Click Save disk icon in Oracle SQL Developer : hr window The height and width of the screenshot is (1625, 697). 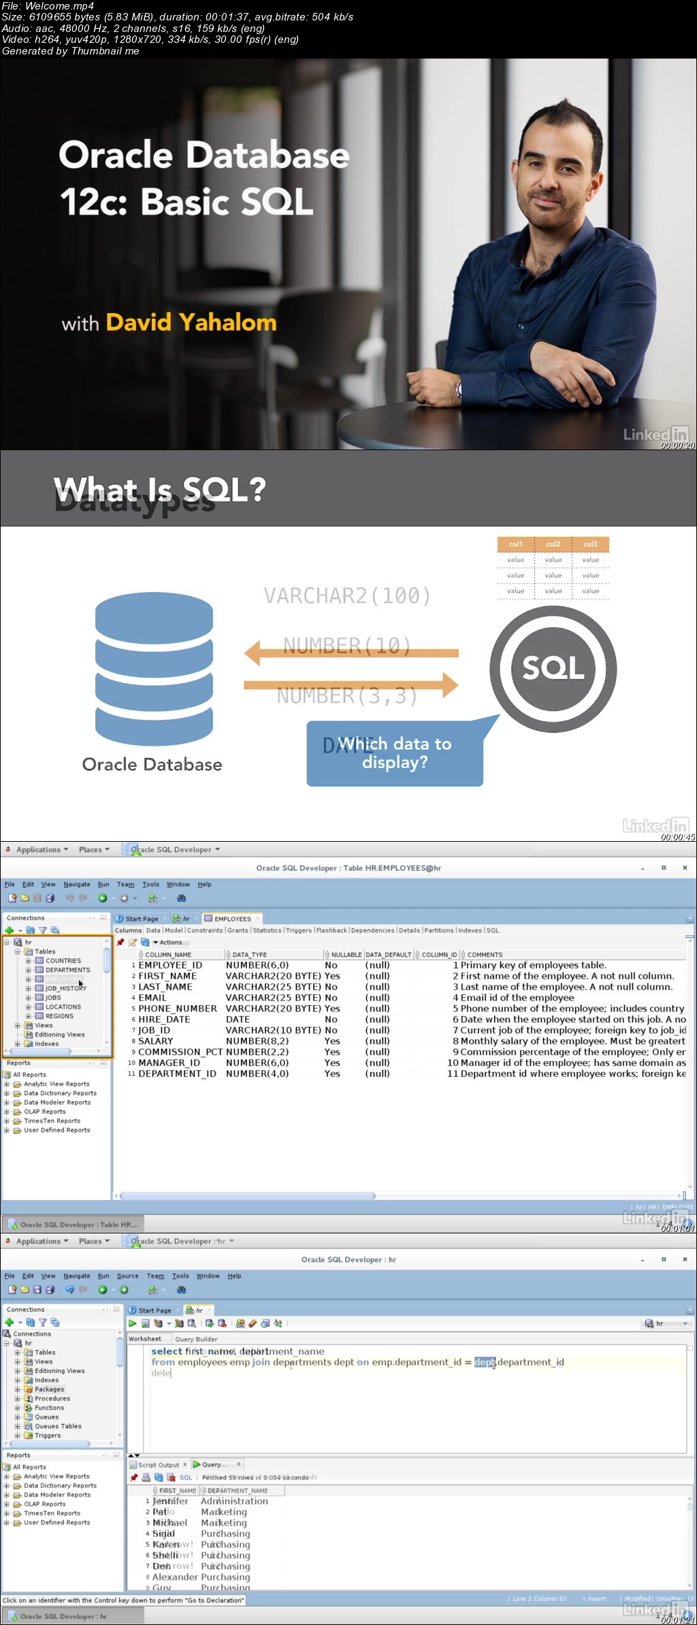[x=37, y=1290]
